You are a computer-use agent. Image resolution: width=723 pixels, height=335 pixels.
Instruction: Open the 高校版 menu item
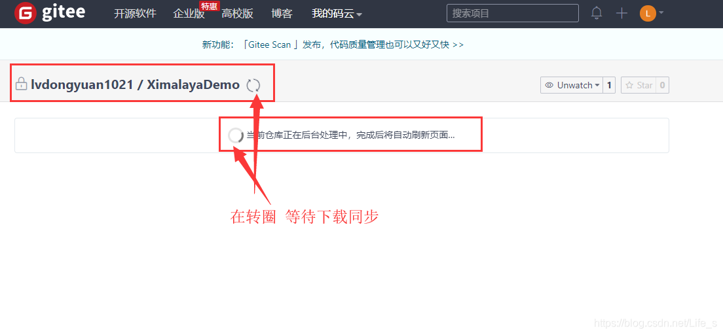click(x=238, y=13)
